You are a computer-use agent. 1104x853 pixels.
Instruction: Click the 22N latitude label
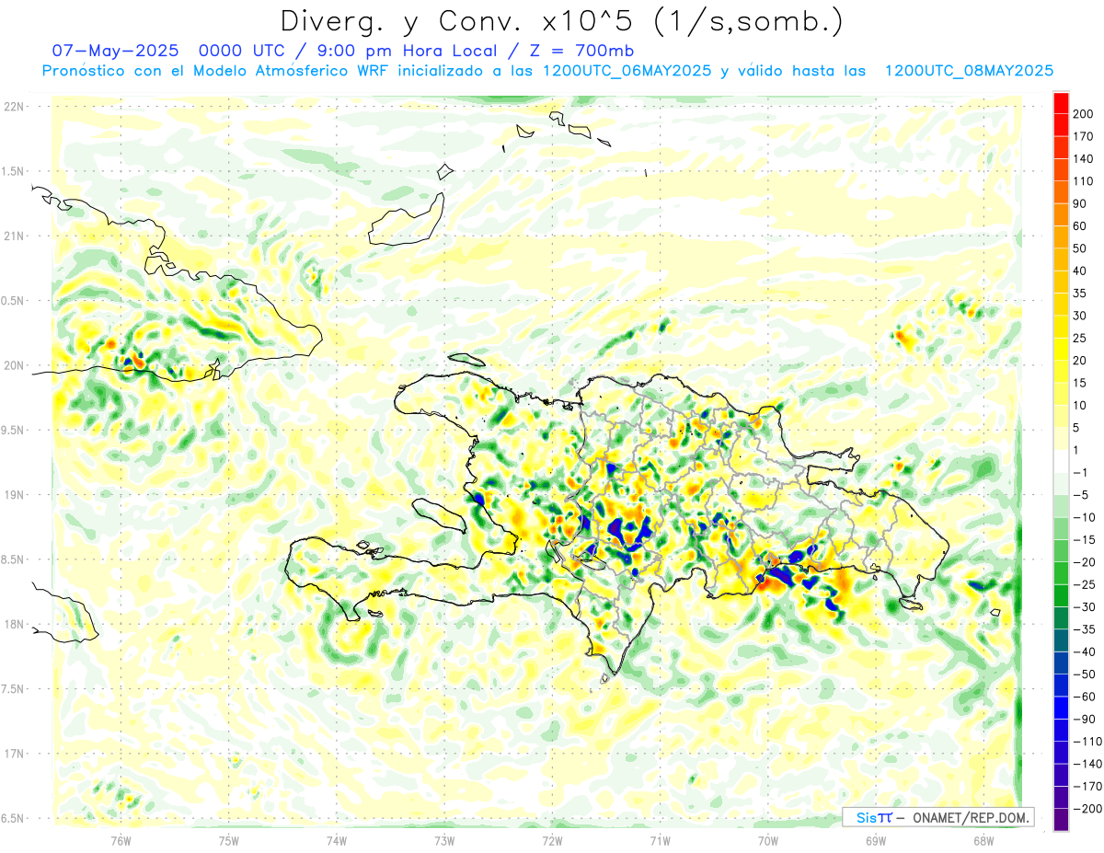(13, 107)
